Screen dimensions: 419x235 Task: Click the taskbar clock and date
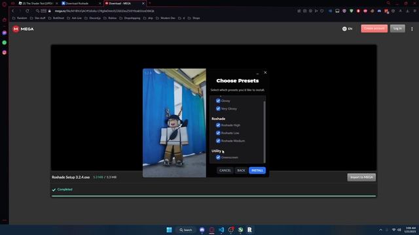pyautogui.click(x=410, y=230)
